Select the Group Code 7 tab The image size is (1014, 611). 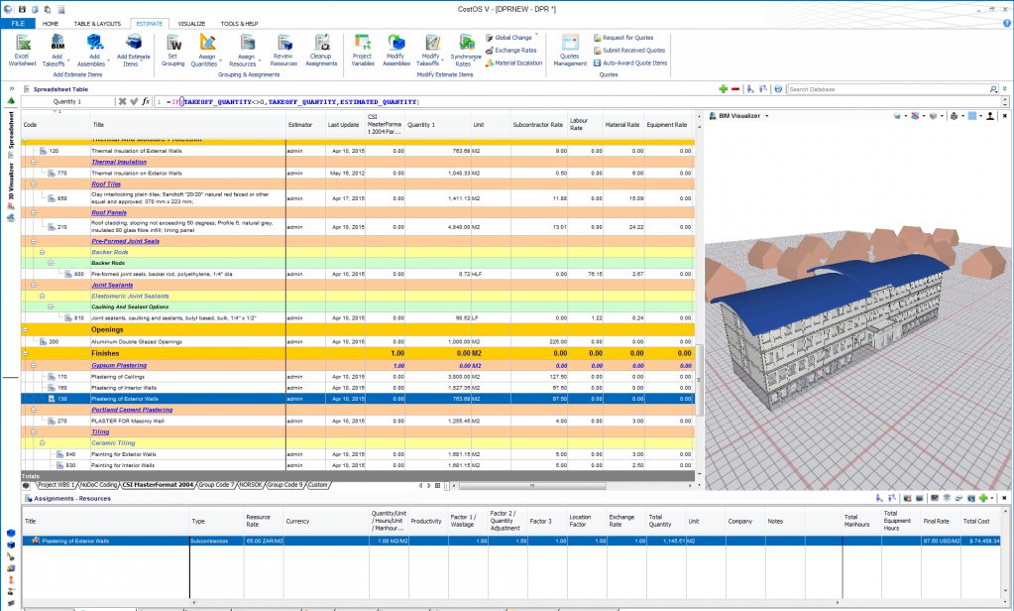[x=216, y=485]
